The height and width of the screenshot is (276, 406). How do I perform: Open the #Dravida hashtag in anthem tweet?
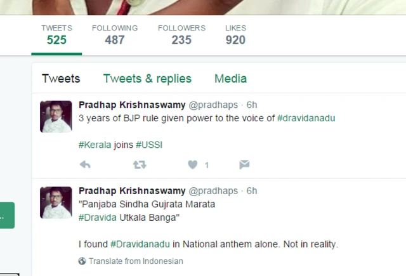tap(97, 218)
